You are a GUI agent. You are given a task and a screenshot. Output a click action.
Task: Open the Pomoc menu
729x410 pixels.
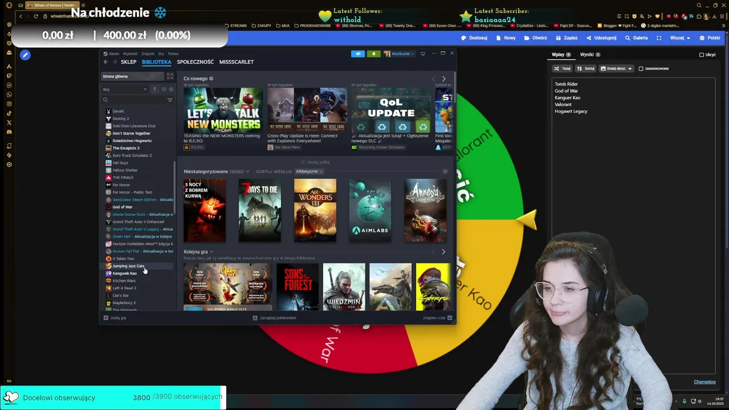[173, 54]
